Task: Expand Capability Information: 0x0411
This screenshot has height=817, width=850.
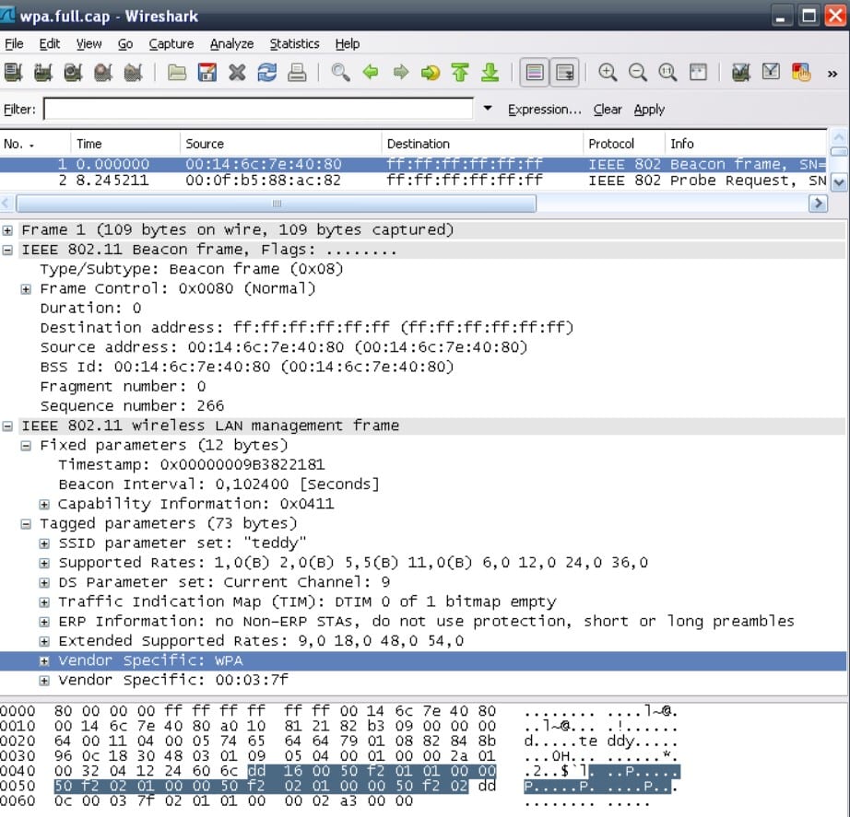Action: [44, 505]
